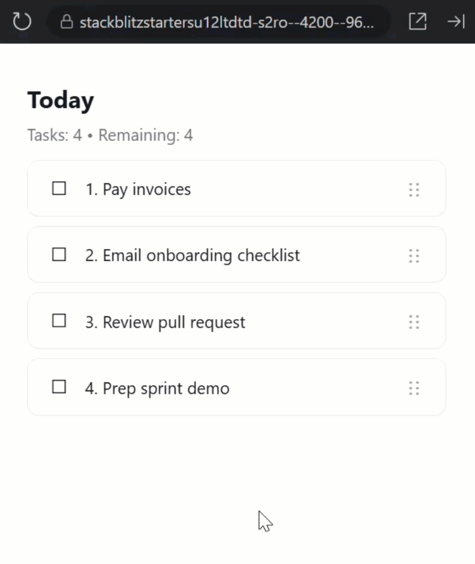Click the lock icon in the address bar
Screen dimensions: 475x564
pyautogui.click(x=67, y=22)
